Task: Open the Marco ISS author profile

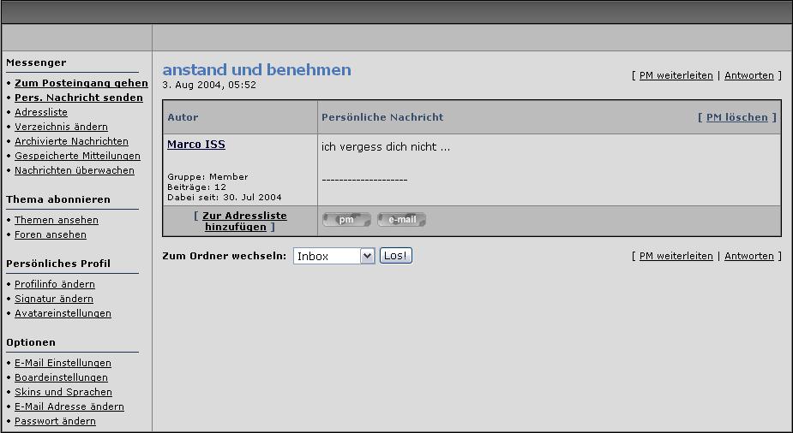Action: (x=195, y=145)
